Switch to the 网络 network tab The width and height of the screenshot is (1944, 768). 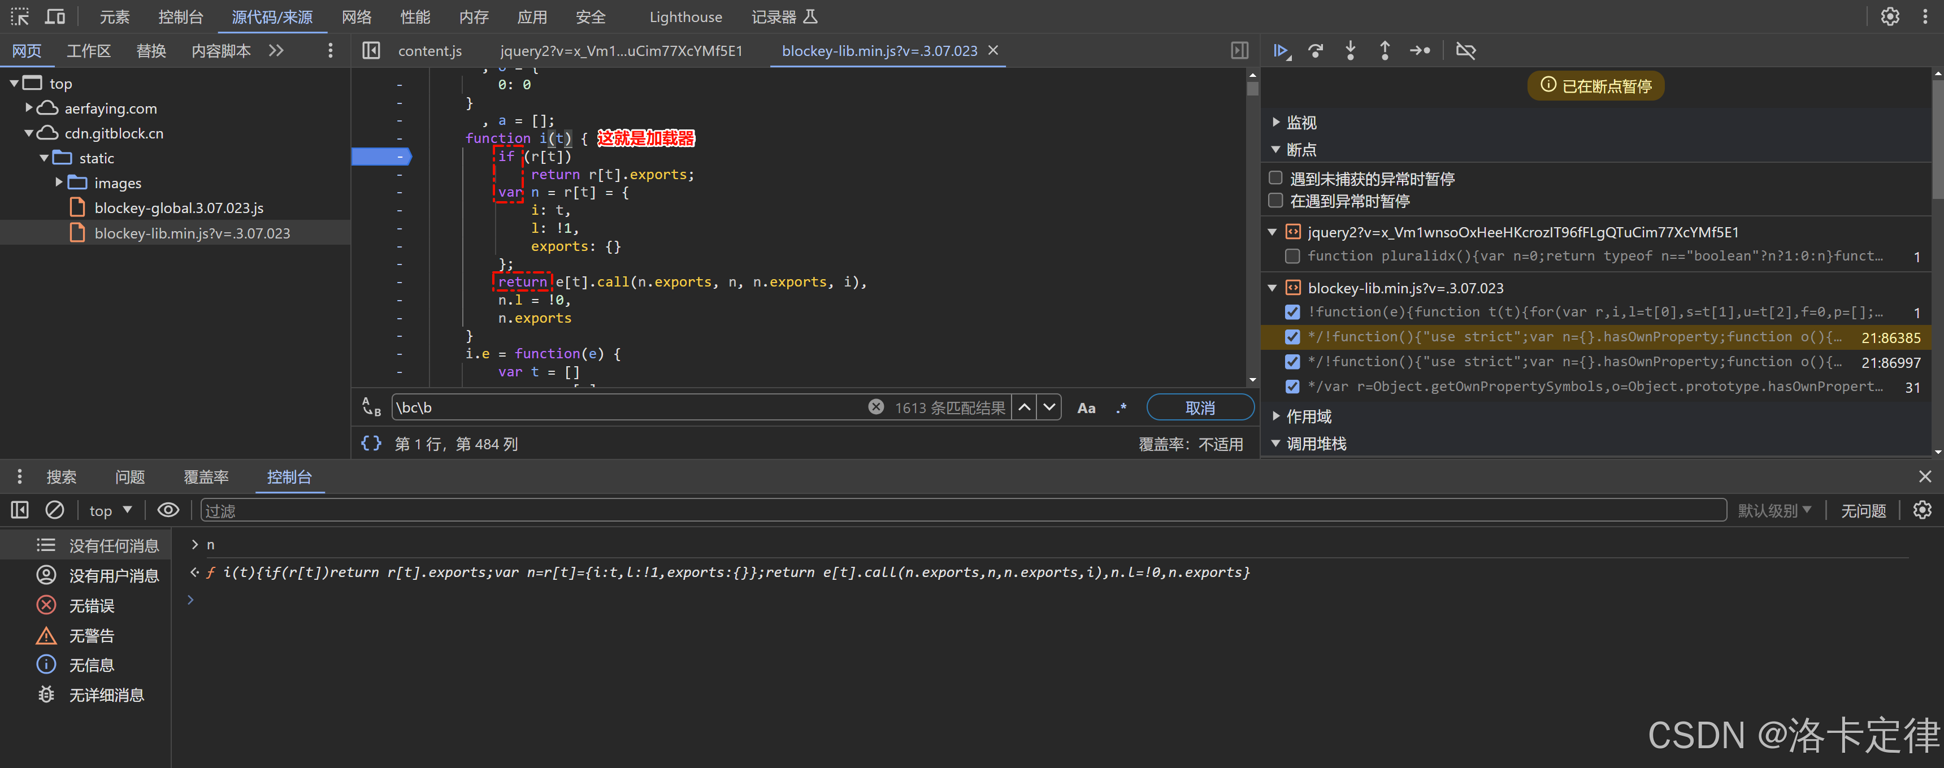[356, 16]
